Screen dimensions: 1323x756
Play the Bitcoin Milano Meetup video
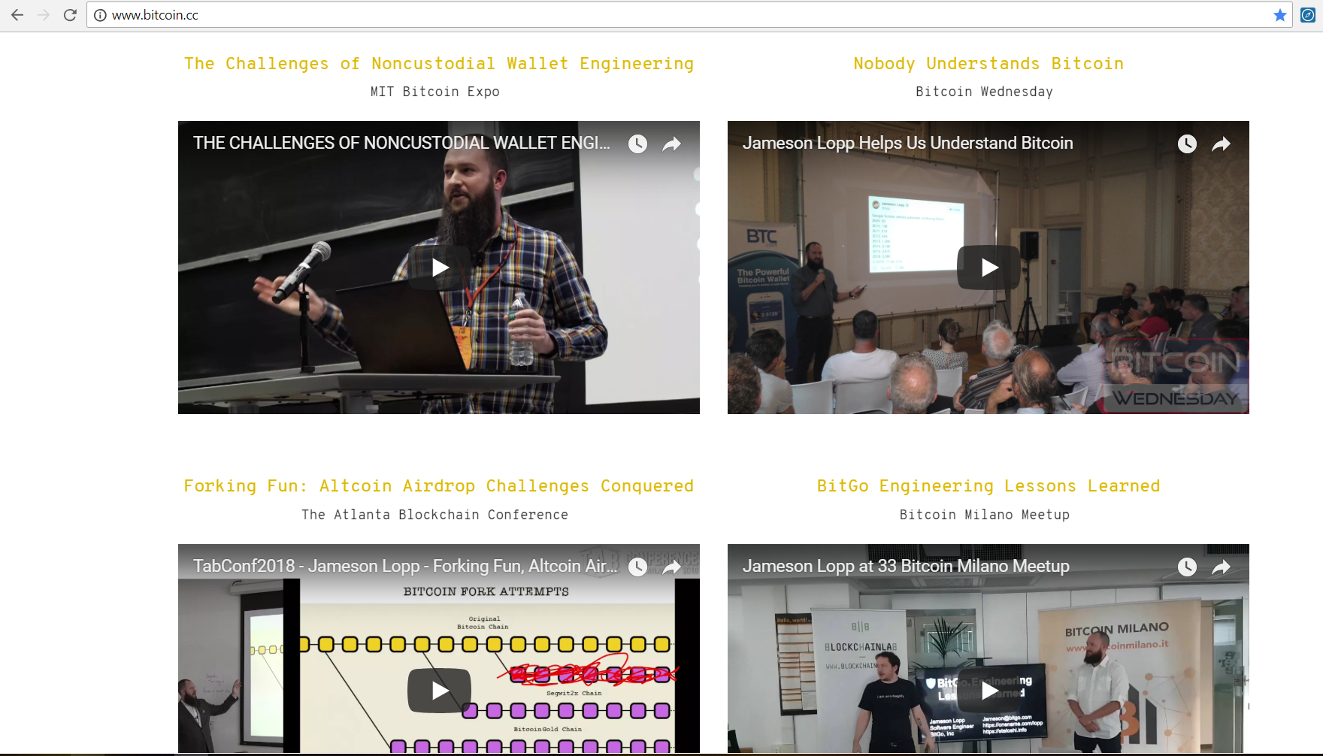point(988,691)
